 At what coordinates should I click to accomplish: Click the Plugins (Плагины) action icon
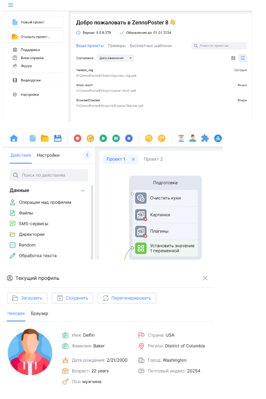tap(141, 231)
